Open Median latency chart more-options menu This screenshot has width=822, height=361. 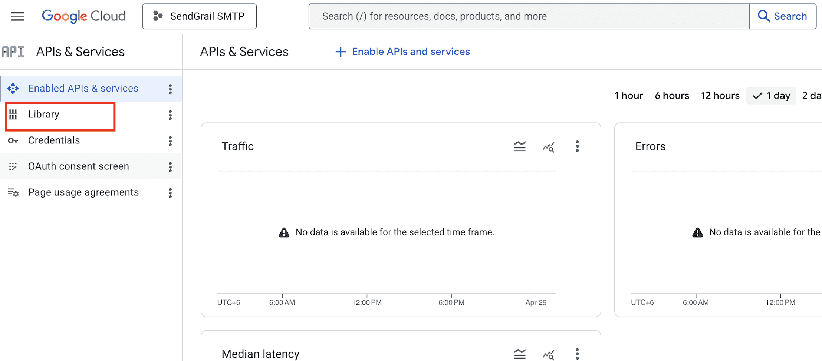[x=577, y=354]
